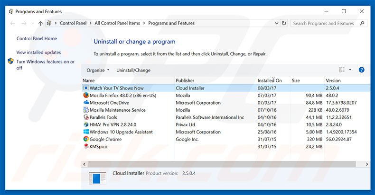This screenshot has width=375, height=195.
Task: Click the Mozilla Firefox program icon
Action: point(86,95)
